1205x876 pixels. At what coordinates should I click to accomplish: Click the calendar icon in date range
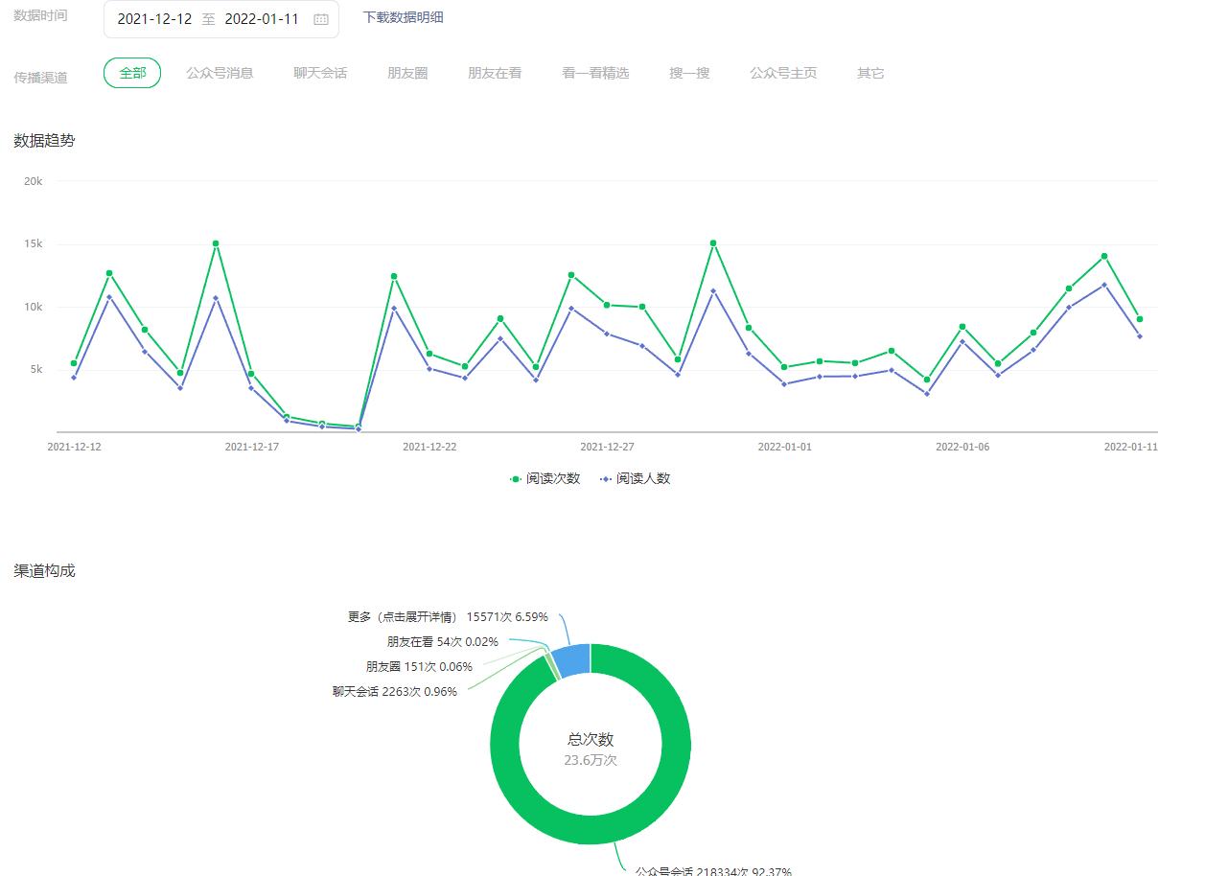click(321, 19)
